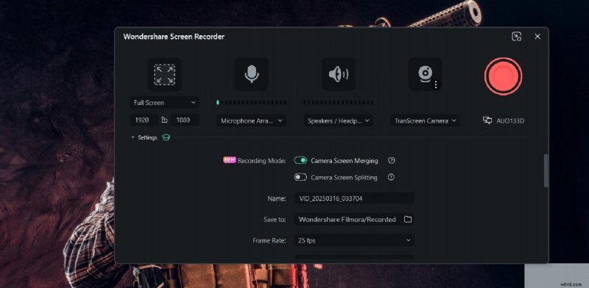The height and width of the screenshot is (288, 589).
Task: Switch to the mini recorder mode icon
Action: [x=517, y=37]
